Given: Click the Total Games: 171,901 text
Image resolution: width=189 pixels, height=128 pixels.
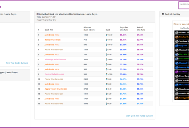Looking at the screenshot, I should tap(46, 17).
